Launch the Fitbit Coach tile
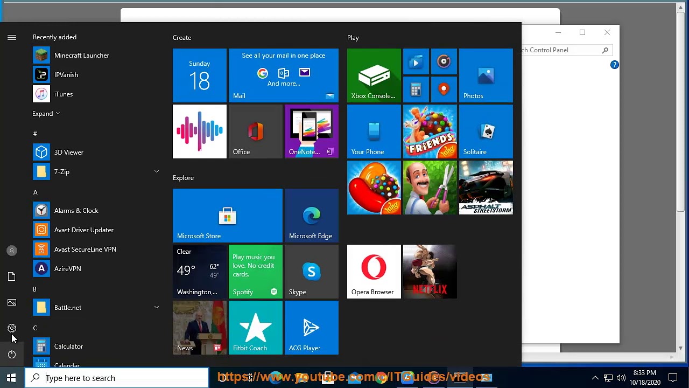This screenshot has width=689, height=388. (x=256, y=328)
